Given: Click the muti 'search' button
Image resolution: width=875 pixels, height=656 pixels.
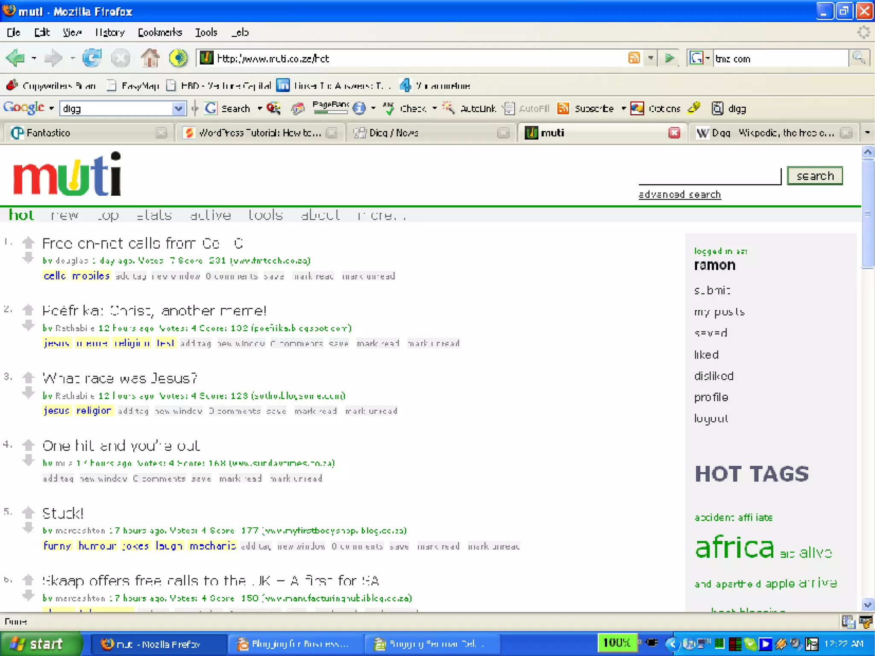Looking at the screenshot, I should (x=814, y=176).
